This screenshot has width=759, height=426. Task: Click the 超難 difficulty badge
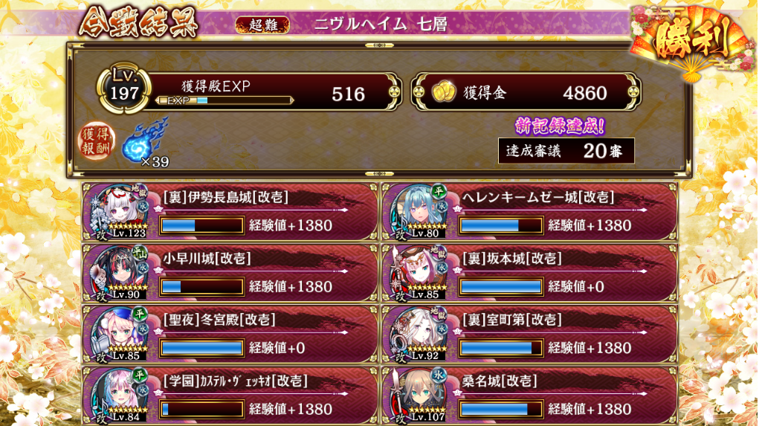262,25
